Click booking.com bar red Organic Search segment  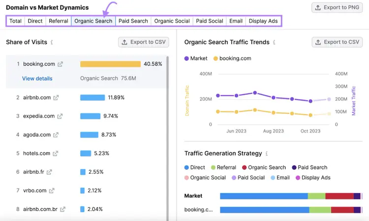pos(342,210)
